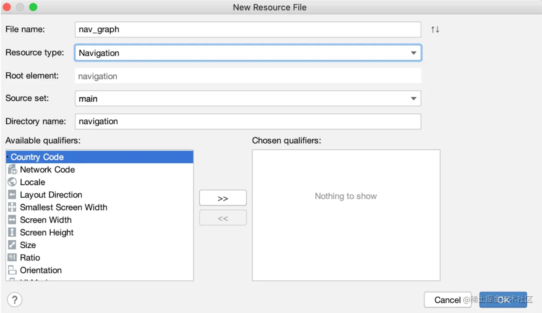Click the Orientation qualifier icon
The image size is (542, 313).
(x=12, y=270)
